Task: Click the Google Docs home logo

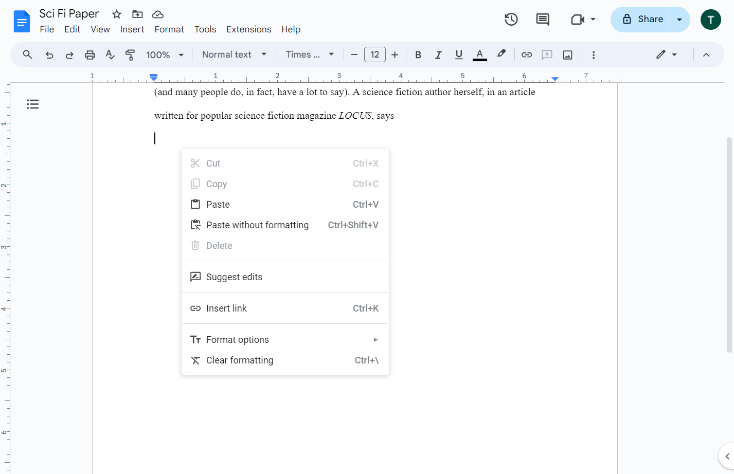Action: 22,22
